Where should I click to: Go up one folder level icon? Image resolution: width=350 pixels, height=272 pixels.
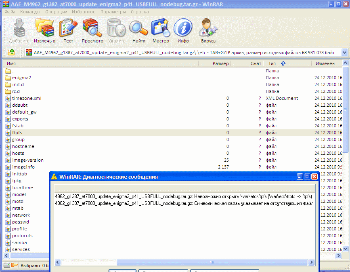(x=11, y=52)
